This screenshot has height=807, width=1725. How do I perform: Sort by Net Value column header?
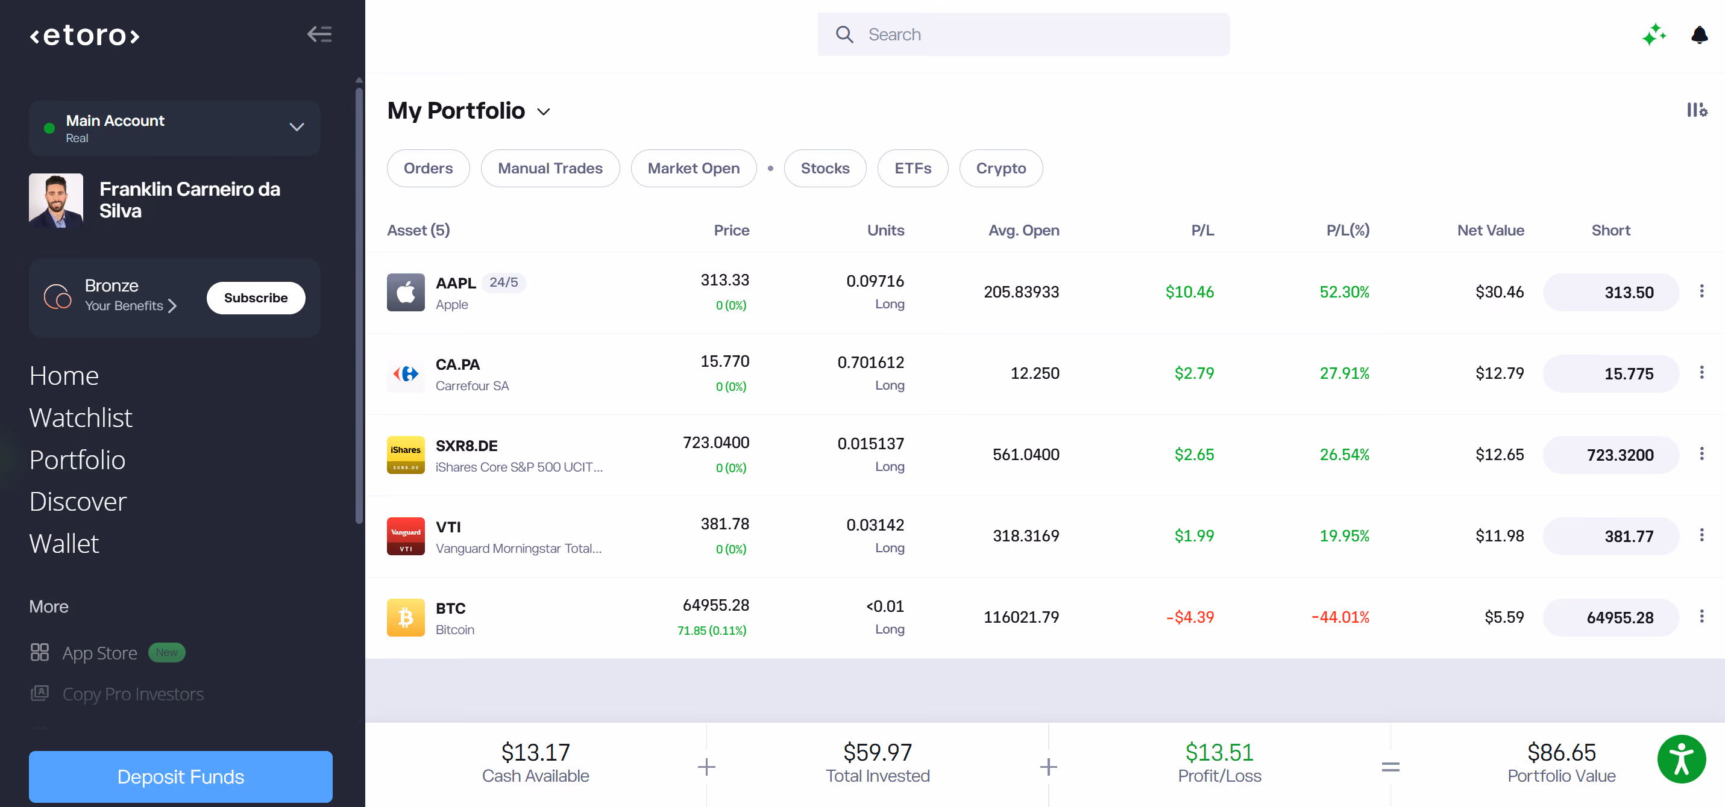coord(1490,231)
